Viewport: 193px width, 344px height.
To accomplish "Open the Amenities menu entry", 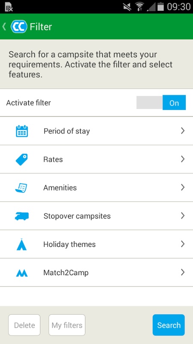I will point(96,187).
